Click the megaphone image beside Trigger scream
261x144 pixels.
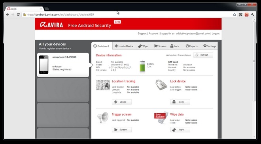point(102,118)
